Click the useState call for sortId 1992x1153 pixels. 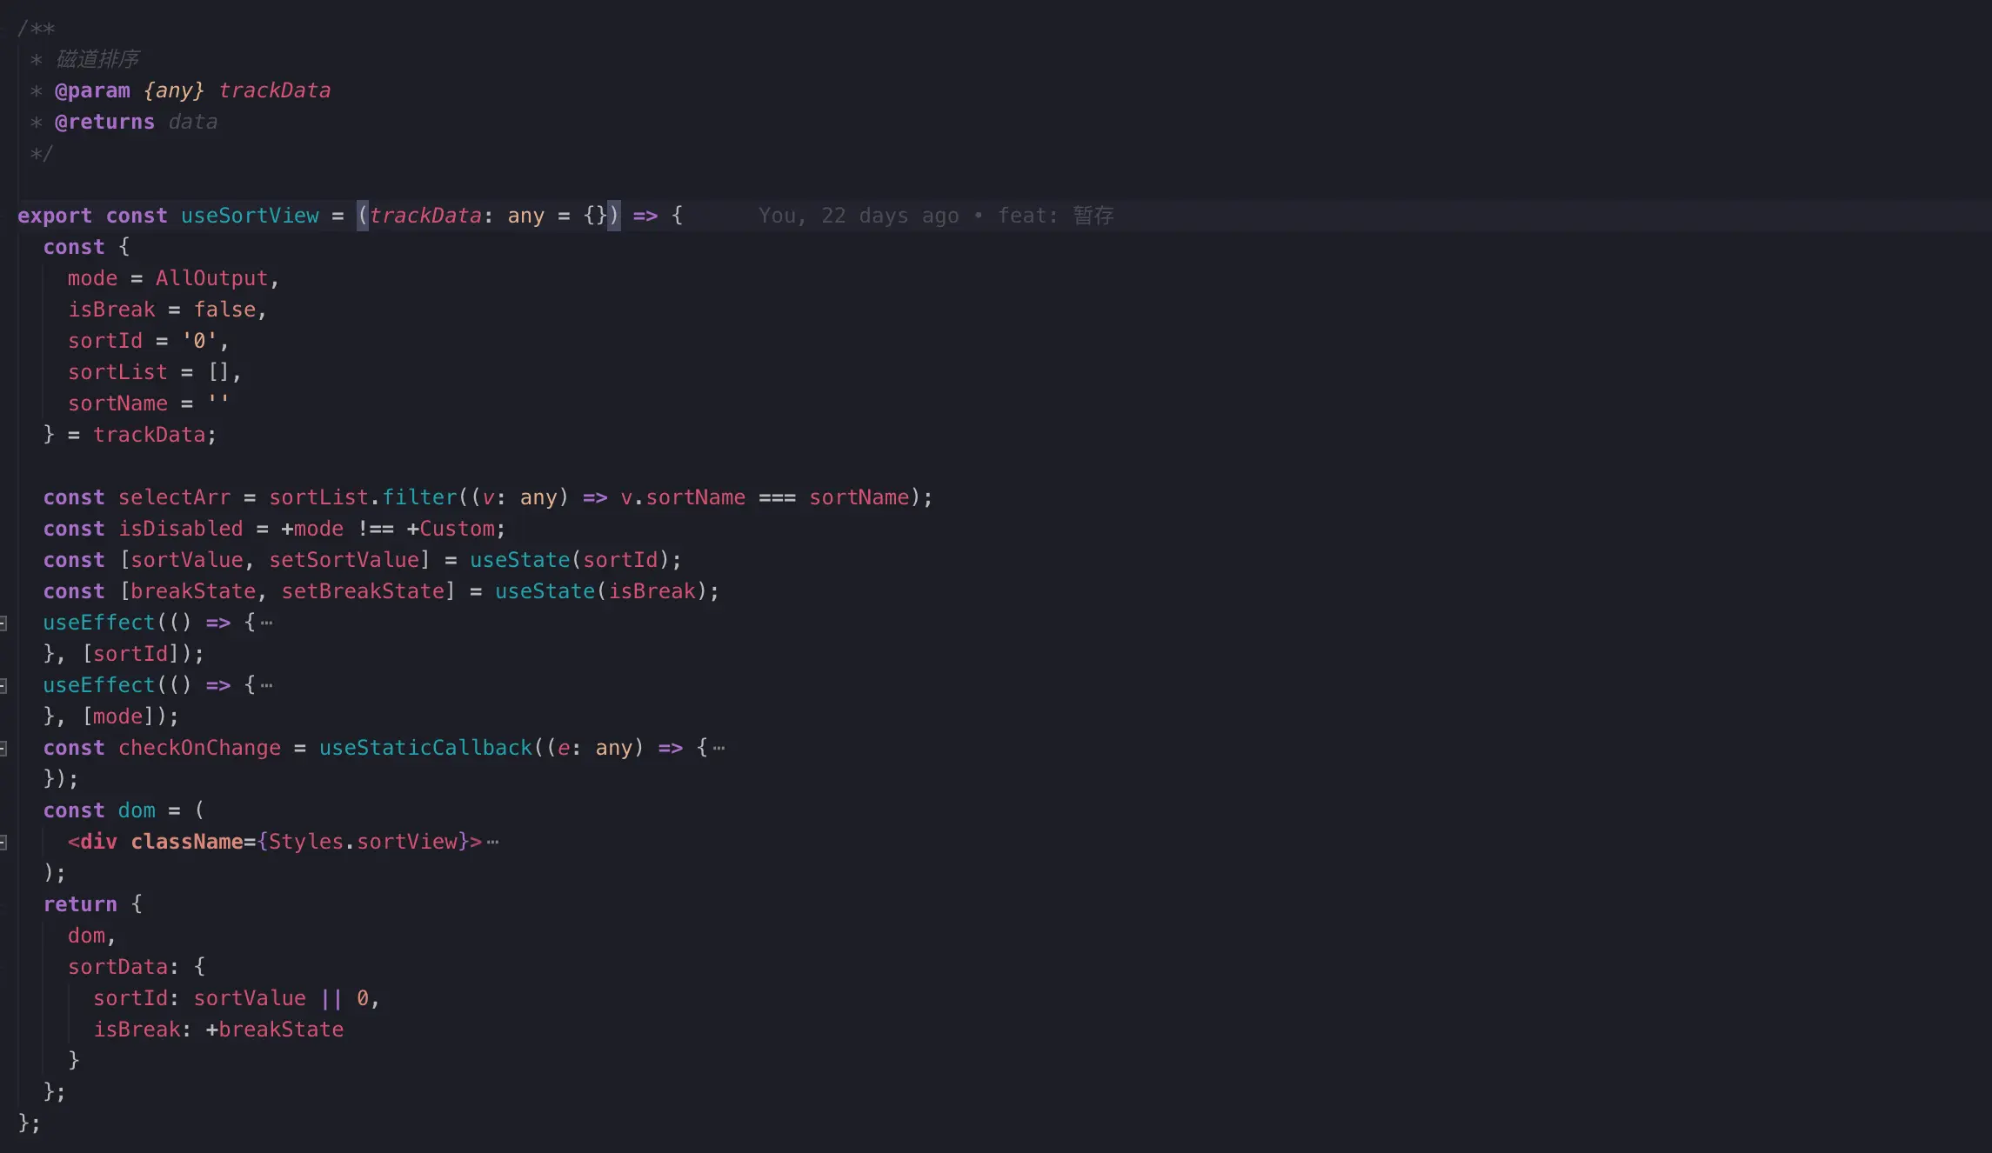click(519, 560)
